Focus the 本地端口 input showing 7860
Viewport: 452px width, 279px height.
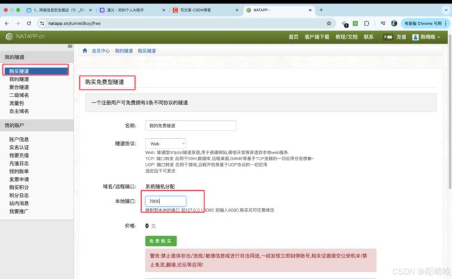166,201
